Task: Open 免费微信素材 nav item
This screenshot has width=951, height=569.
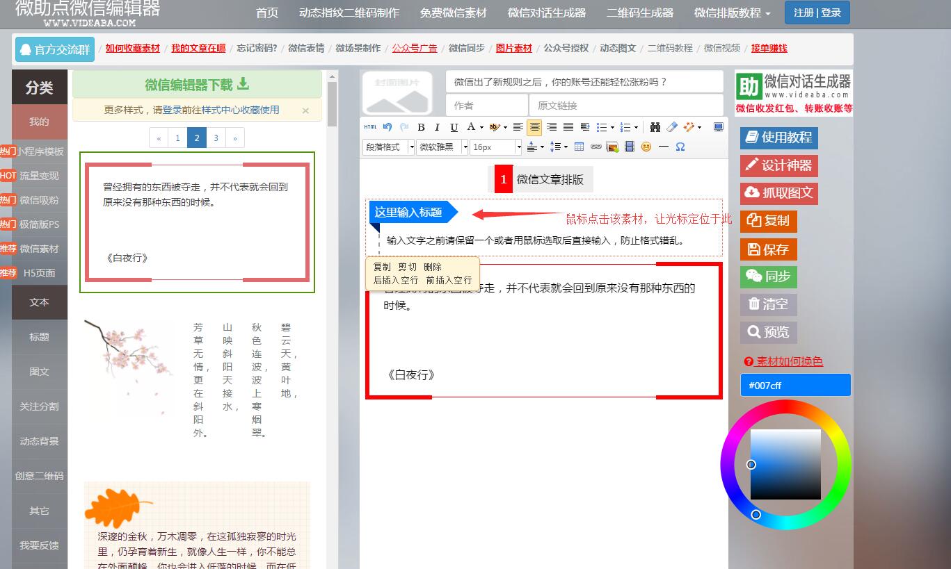Action: [x=454, y=13]
